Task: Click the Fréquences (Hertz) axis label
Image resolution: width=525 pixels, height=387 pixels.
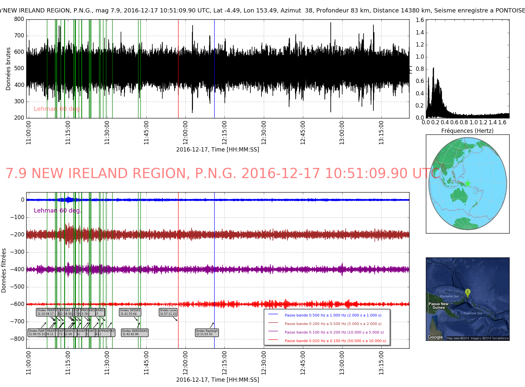Action: pyautogui.click(x=467, y=131)
